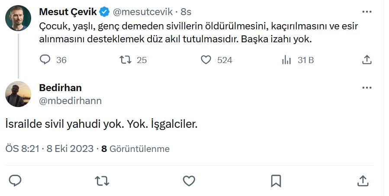Viewport: 389px width, 196px height.
Task: Click the tweet timestamp ÖS 8:21 · 8 Eki 2023
Action: pyautogui.click(x=49, y=149)
